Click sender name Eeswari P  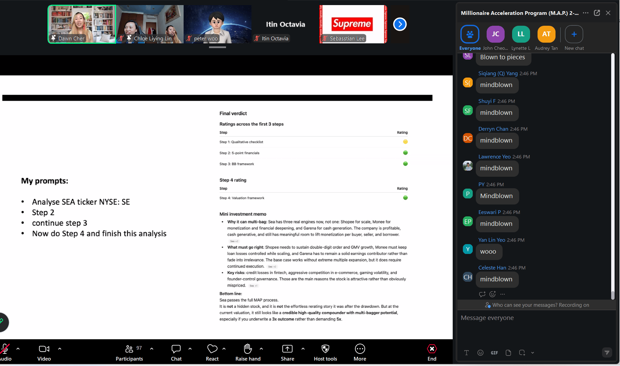[x=490, y=212]
